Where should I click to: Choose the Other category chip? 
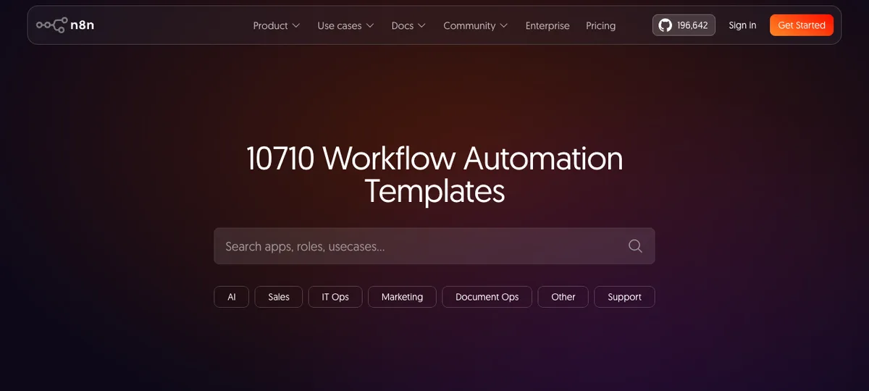point(563,297)
